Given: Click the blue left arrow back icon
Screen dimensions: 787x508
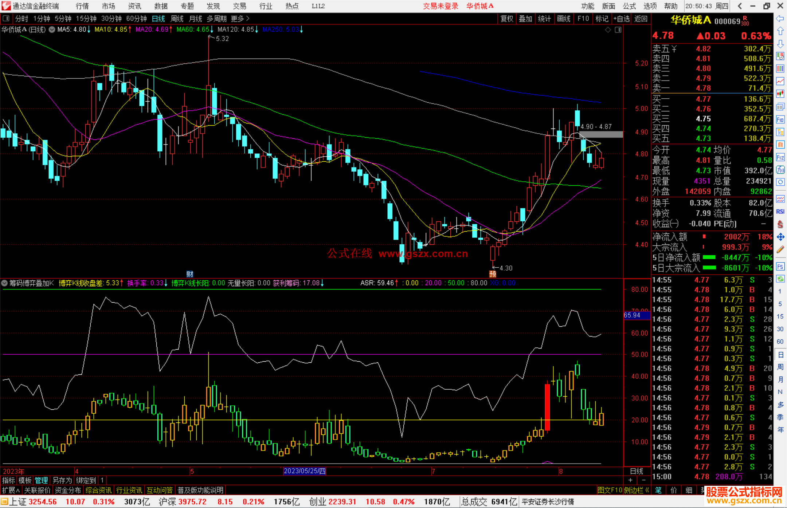Looking at the screenshot, I should (780, 19).
